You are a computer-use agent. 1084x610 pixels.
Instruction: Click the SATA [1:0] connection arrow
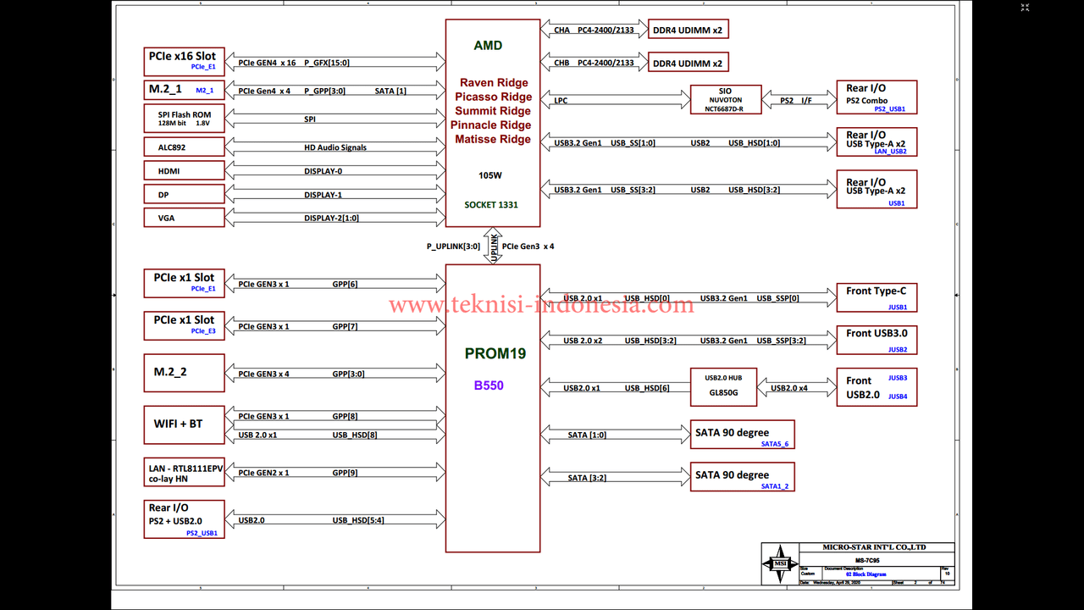614,434
